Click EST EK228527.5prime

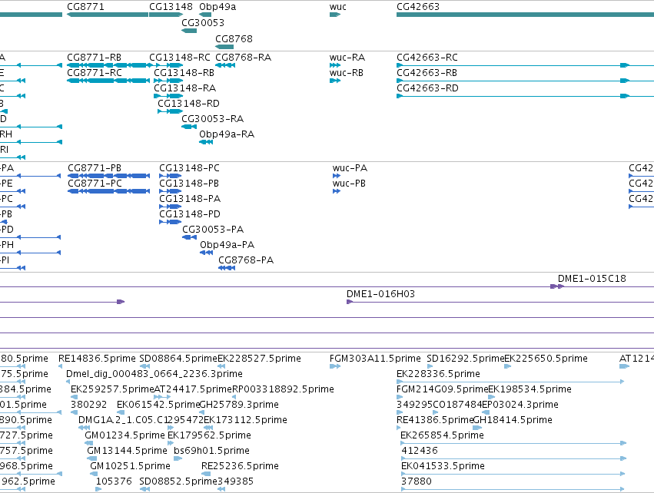point(260,359)
